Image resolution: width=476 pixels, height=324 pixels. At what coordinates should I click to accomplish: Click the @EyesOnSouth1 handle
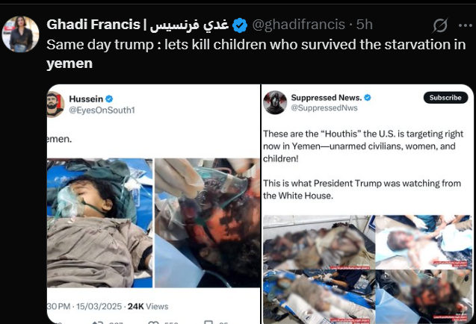pos(102,110)
